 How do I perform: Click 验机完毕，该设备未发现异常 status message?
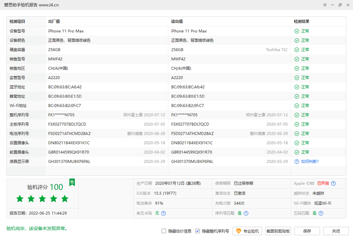(x=37, y=229)
